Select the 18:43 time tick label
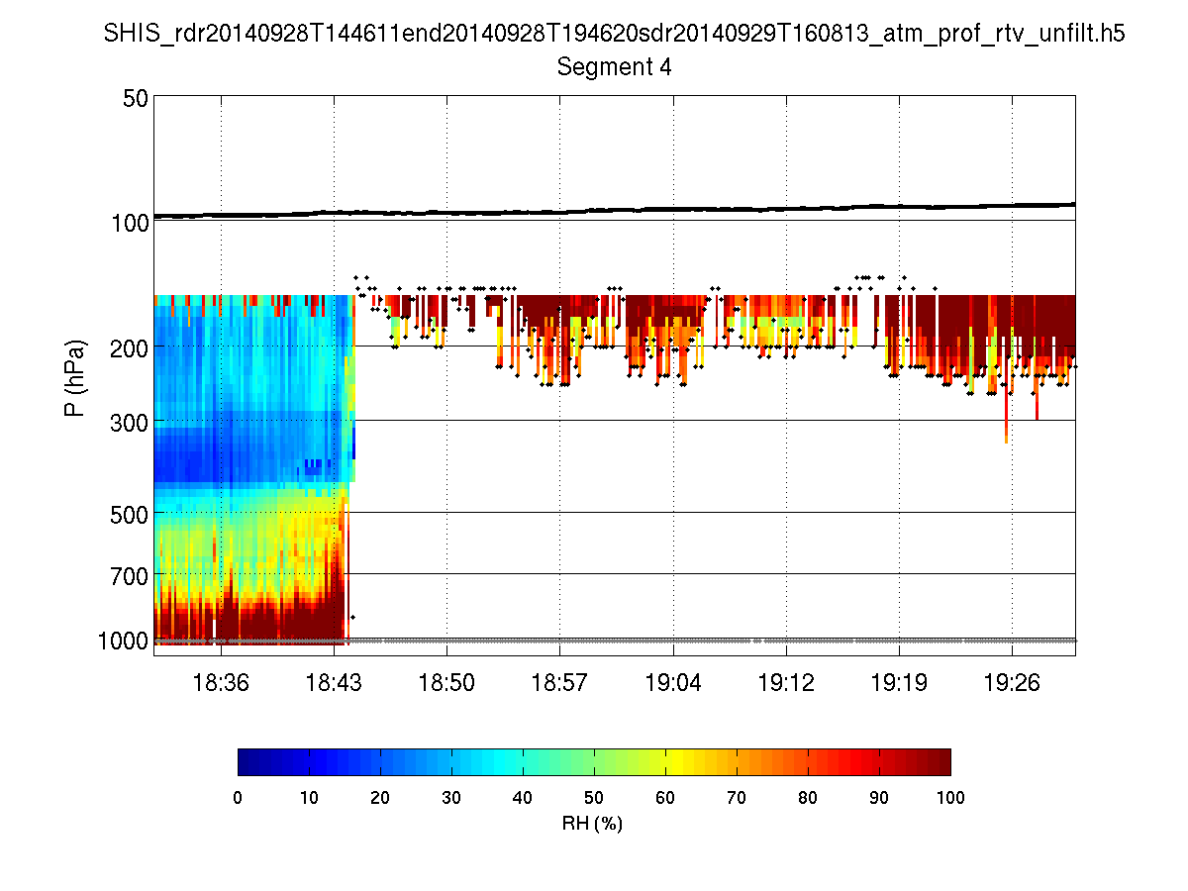 click(x=334, y=682)
